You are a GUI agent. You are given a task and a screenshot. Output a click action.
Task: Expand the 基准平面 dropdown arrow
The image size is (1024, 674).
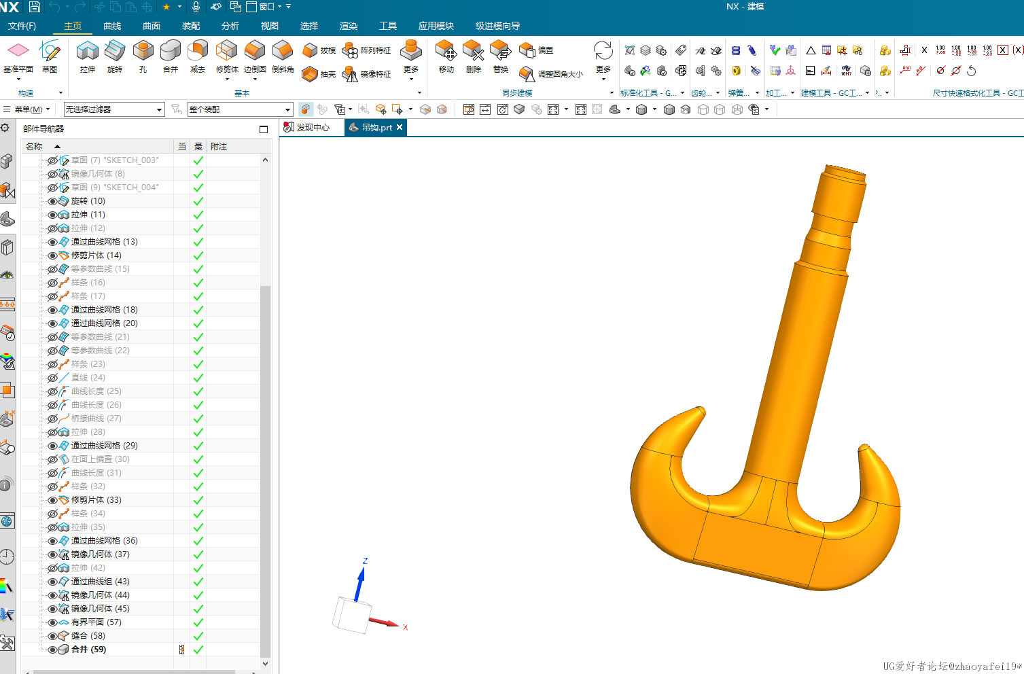tap(18, 79)
